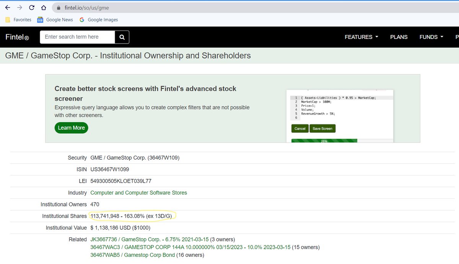
Task: Open the screener code preview image
Action: (x=340, y=116)
